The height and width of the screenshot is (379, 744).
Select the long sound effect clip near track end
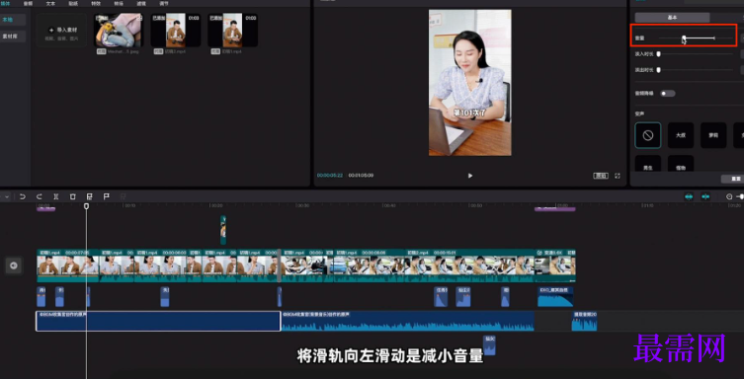coord(555,296)
